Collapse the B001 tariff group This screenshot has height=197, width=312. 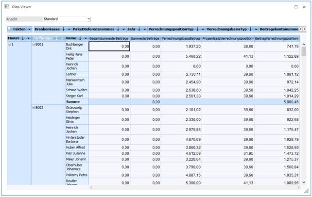[34, 45]
